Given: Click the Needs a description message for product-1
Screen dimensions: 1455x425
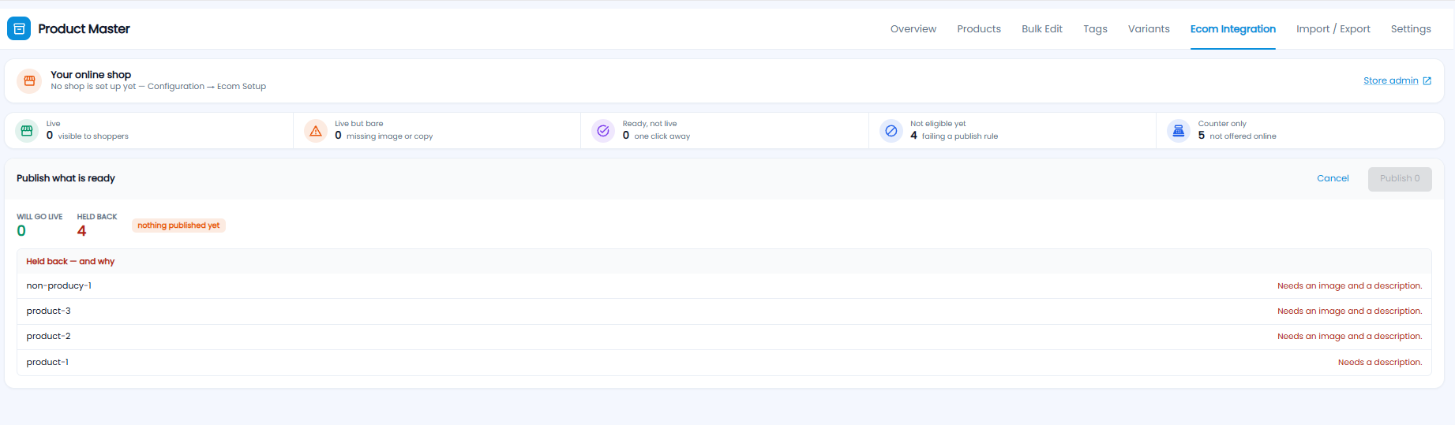Looking at the screenshot, I should click(1380, 363).
